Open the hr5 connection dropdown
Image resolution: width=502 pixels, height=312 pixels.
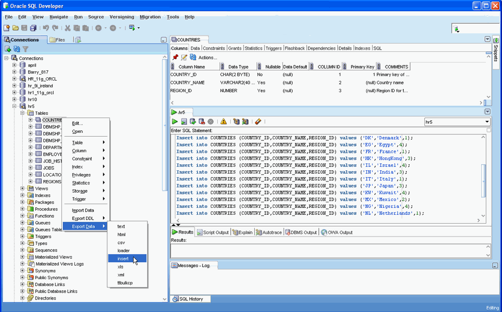click(487, 122)
